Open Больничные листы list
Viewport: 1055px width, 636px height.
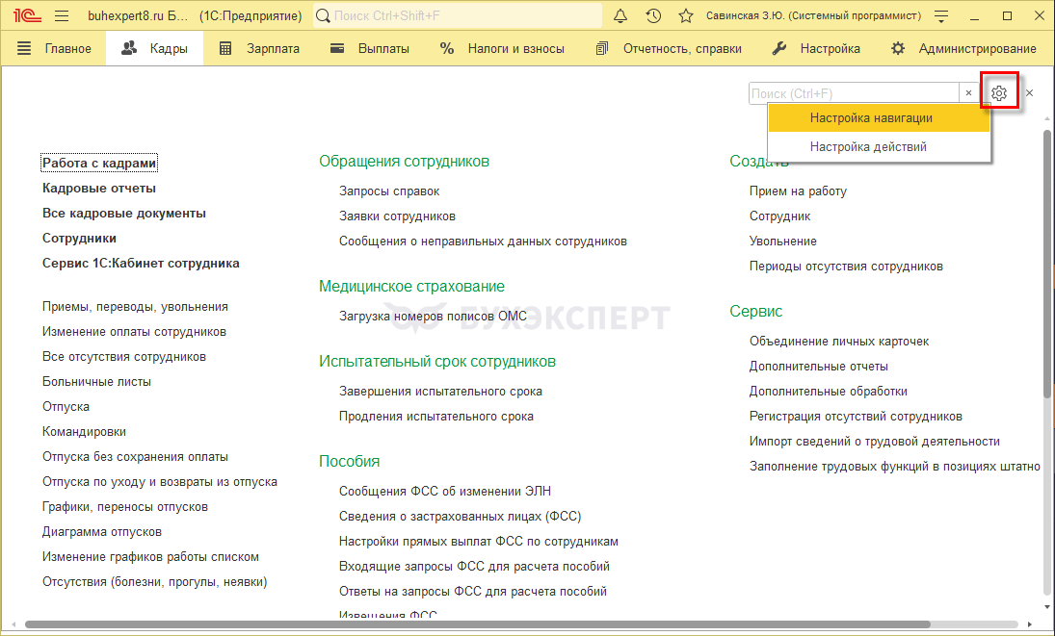tap(96, 382)
